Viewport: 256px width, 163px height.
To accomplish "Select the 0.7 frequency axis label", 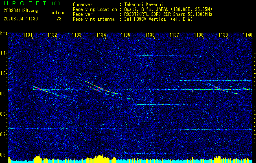I will point(4,134).
